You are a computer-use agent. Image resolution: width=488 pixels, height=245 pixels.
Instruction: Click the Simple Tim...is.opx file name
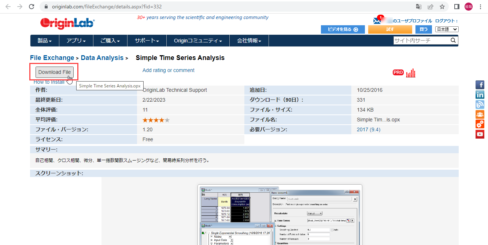click(x=378, y=120)
